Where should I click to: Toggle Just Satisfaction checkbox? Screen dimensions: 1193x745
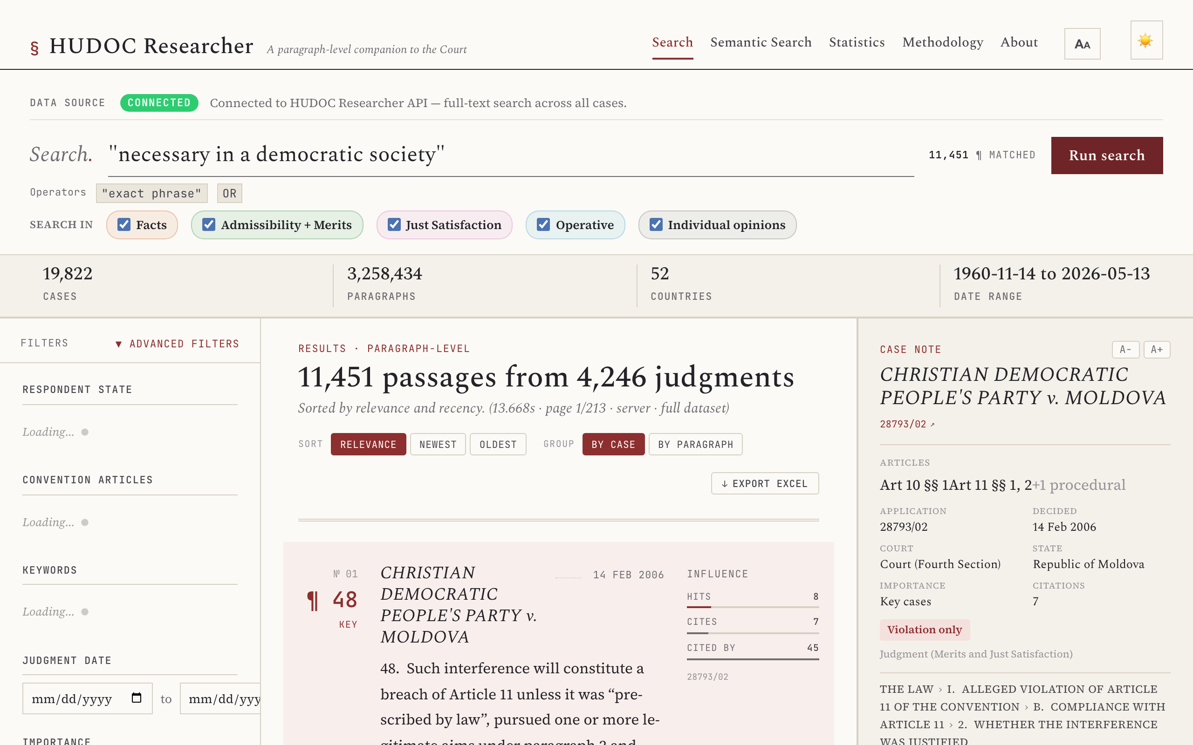tap(394, 225)
